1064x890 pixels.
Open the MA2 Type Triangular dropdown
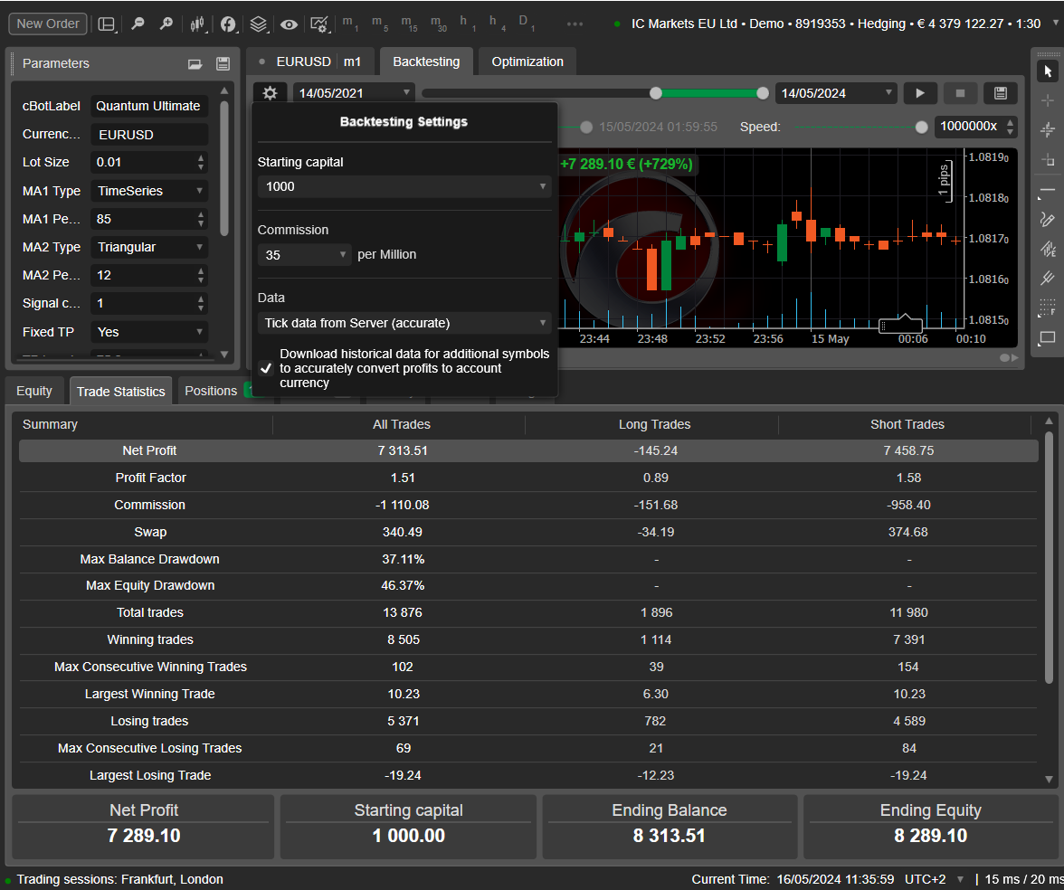[149, 247]
